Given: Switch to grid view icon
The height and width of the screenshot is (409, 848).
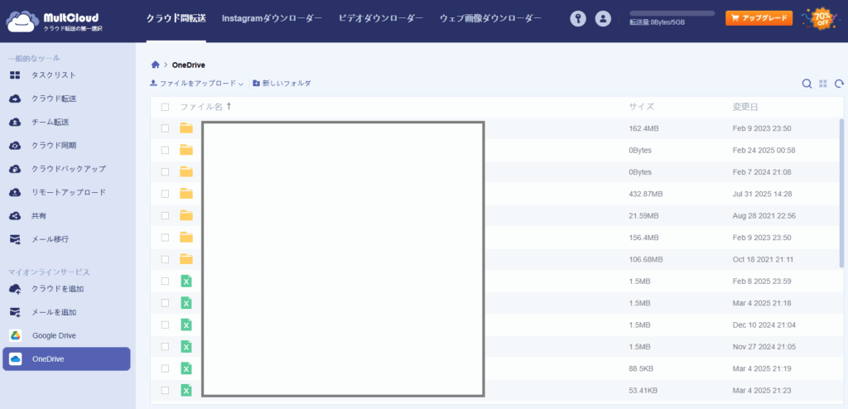Looking at the screenshot, I should 823,84.
